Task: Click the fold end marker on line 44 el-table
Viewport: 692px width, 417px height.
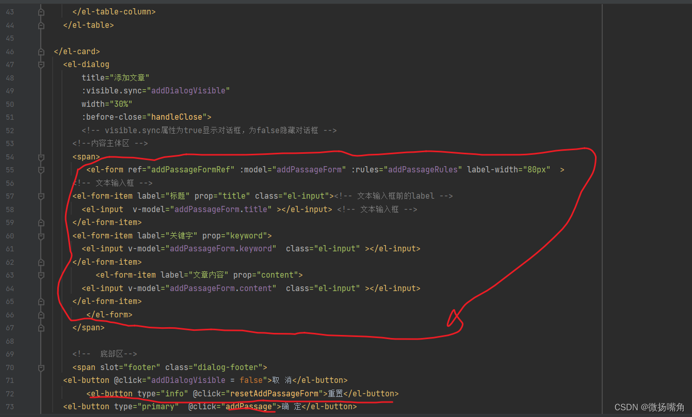Action: click(x=41, y=25)
